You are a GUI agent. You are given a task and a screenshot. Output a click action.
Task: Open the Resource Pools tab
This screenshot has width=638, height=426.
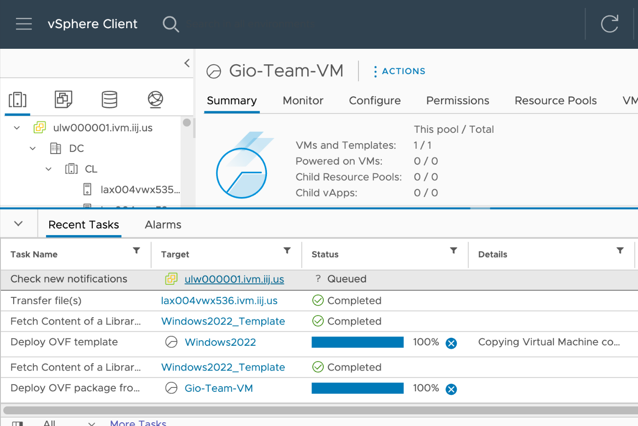point(556,101)
